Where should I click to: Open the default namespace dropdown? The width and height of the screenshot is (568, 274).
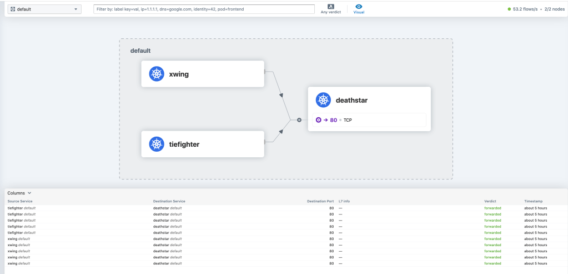[x=44, y=9]
